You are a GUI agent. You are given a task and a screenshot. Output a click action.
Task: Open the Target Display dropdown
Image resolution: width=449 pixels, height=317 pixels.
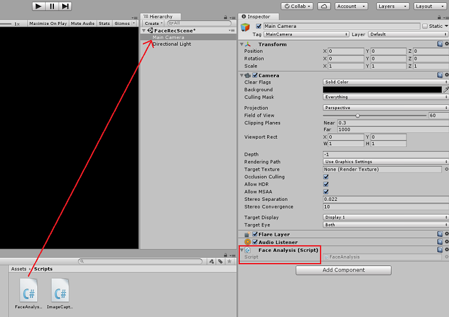point(386,217)
